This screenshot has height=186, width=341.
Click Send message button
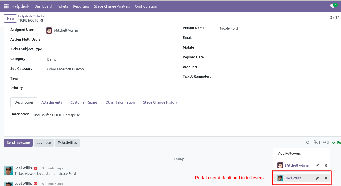pos(18,143)
